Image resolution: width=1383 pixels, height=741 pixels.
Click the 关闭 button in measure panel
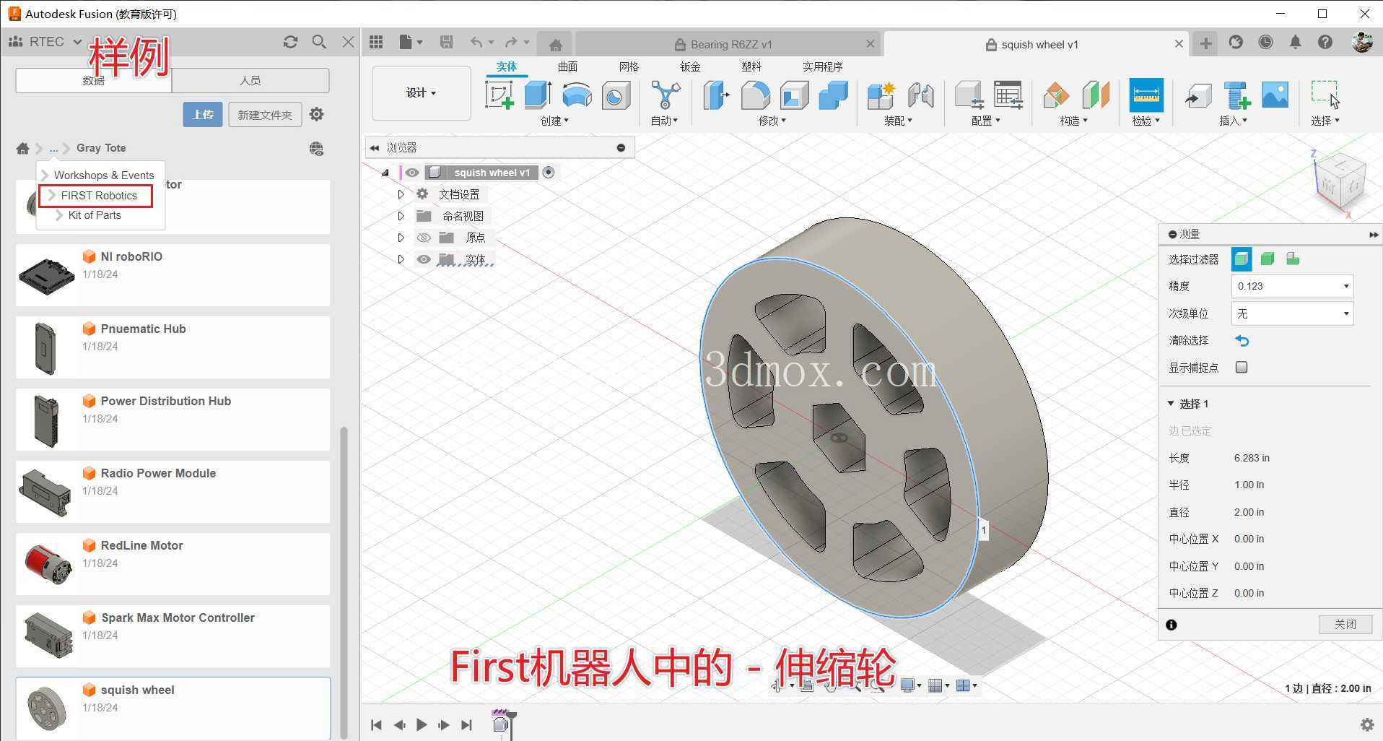coord(1345,624)
